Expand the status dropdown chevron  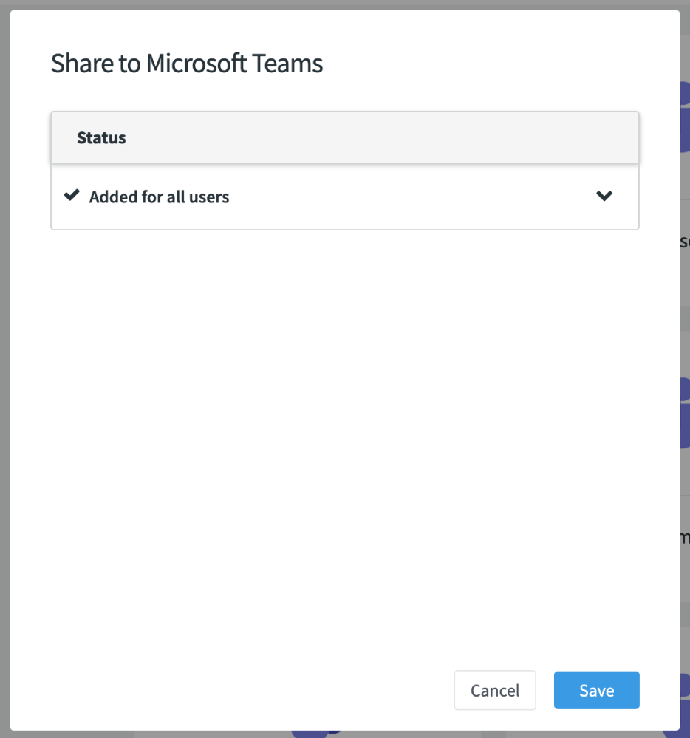[x=604, y=196]
